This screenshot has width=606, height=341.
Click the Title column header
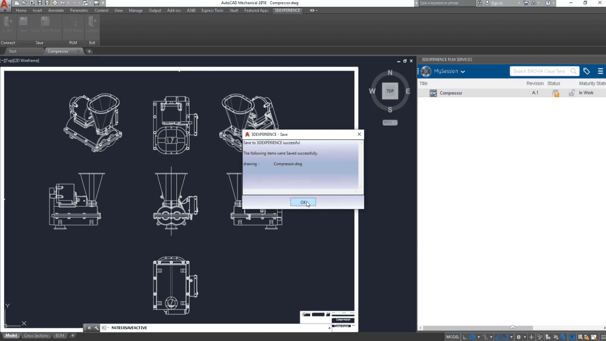(x=423, y=83)
